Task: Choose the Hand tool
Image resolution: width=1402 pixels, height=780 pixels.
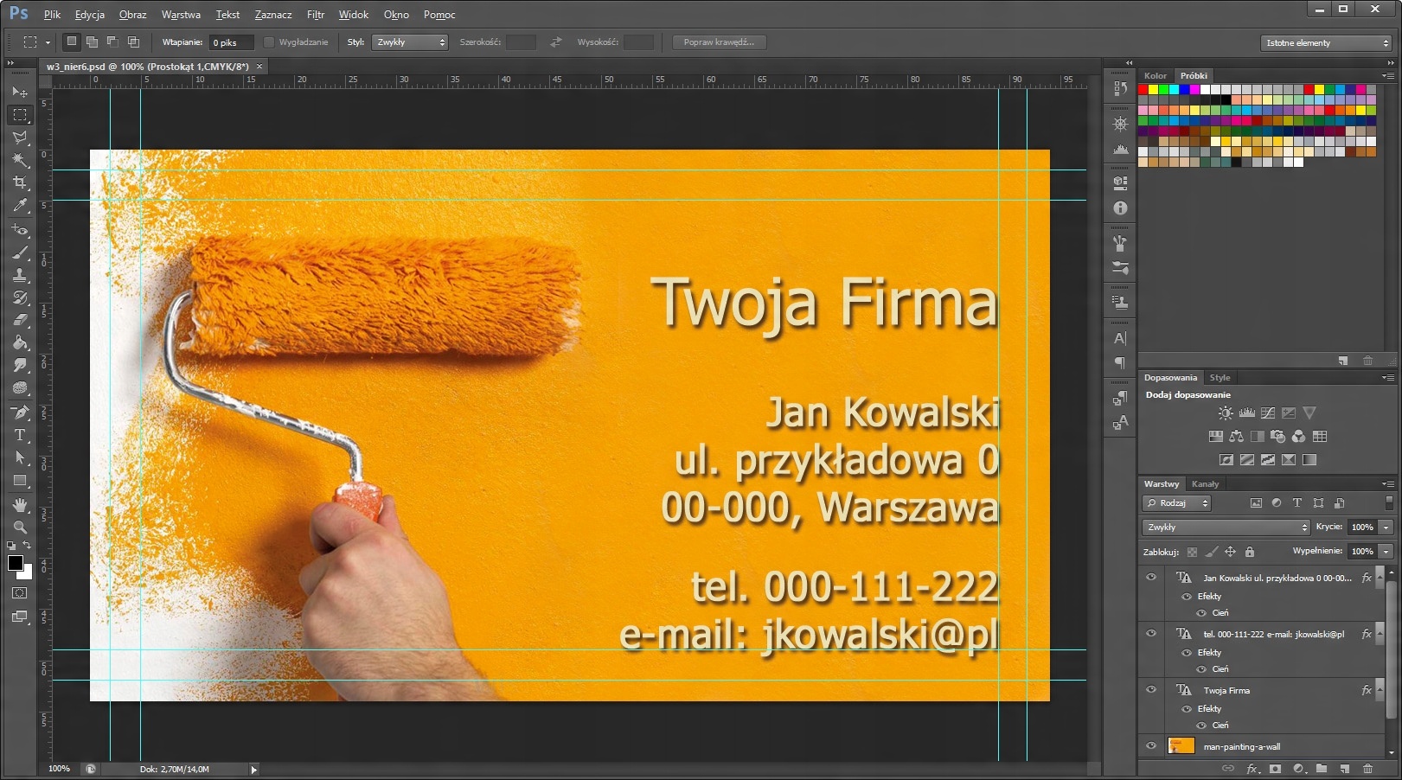Action: point(20,505)
